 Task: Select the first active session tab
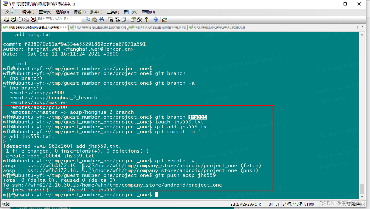[35, 27]
